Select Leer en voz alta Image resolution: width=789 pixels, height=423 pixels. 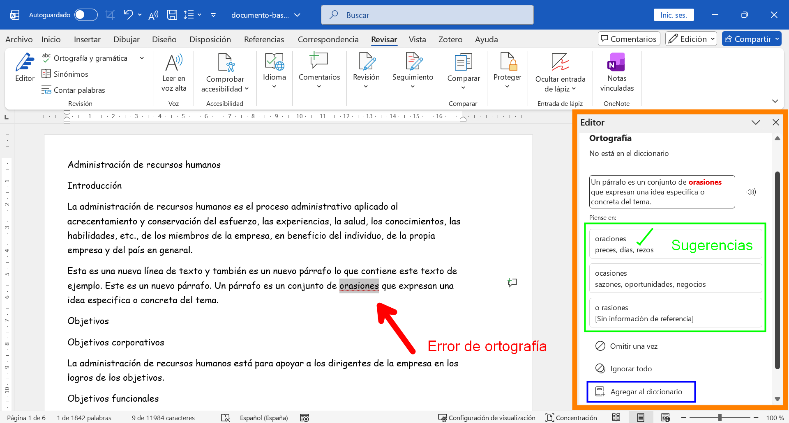point(173,72)
